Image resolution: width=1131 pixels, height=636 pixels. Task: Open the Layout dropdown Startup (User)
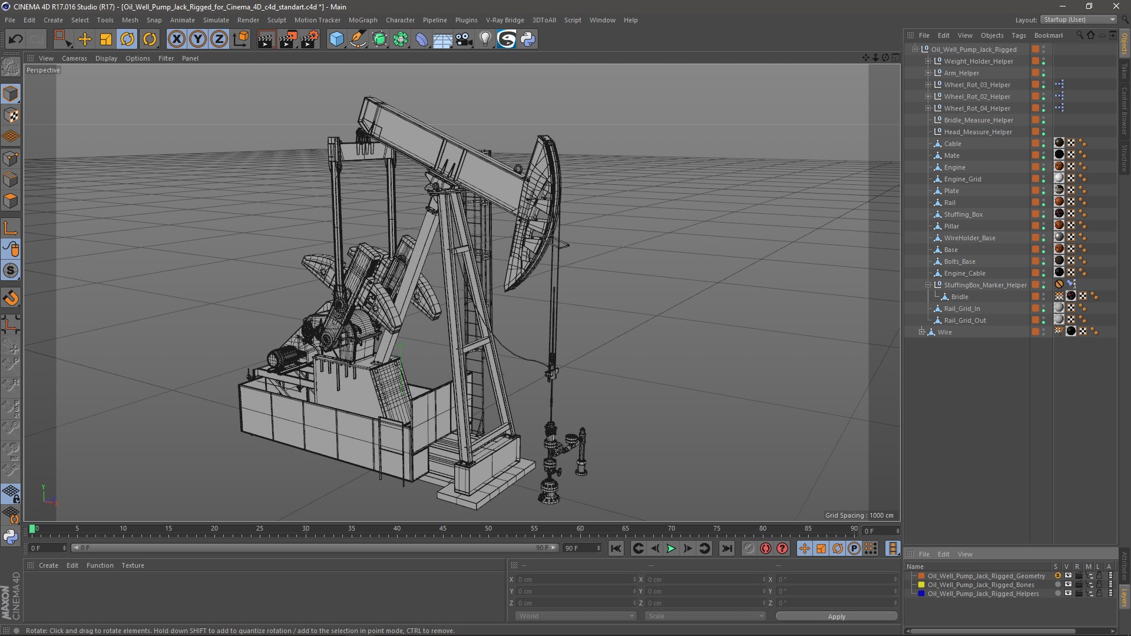click(x=1079, y=19)
